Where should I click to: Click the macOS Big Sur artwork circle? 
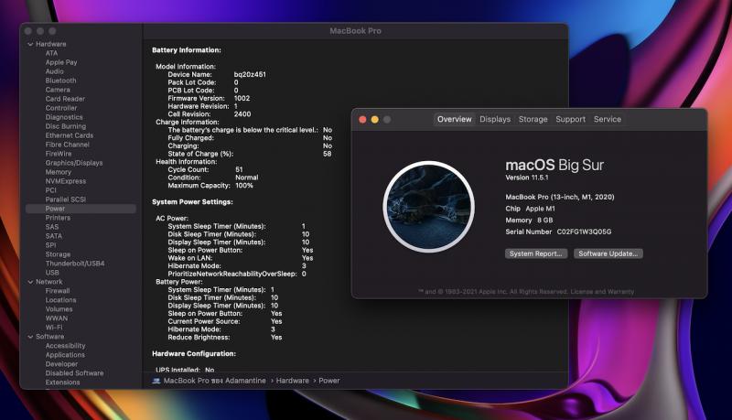point(428,207)
